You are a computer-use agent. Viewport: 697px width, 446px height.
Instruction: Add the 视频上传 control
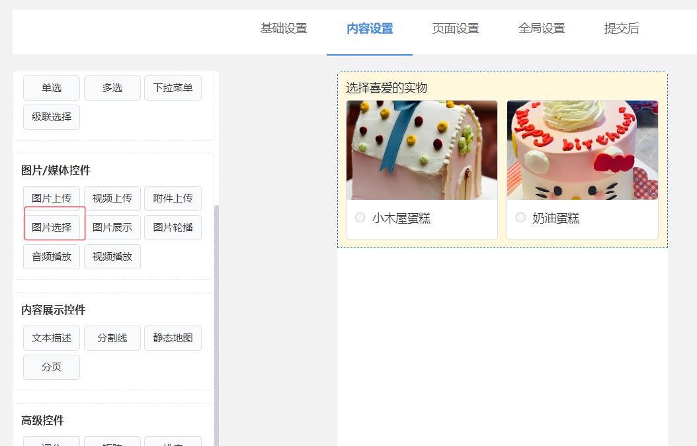112,199
